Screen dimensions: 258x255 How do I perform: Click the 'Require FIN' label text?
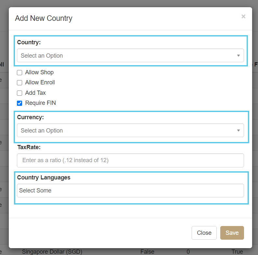40,103
